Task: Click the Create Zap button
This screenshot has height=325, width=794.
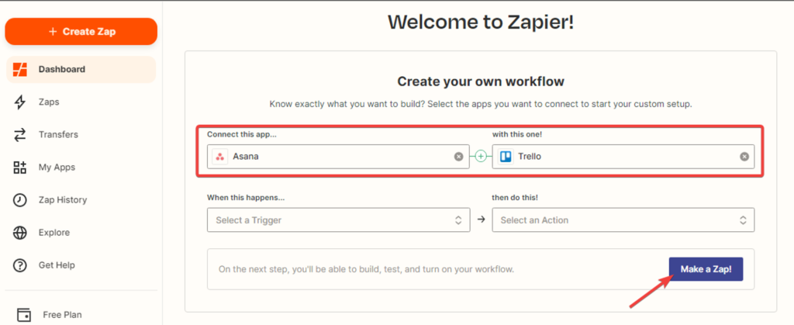Action: click(81, 32)
